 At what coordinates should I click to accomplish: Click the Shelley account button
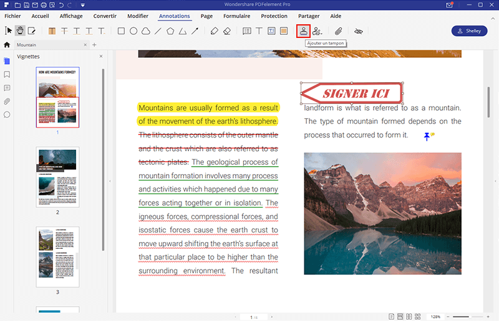click(469, 31)
